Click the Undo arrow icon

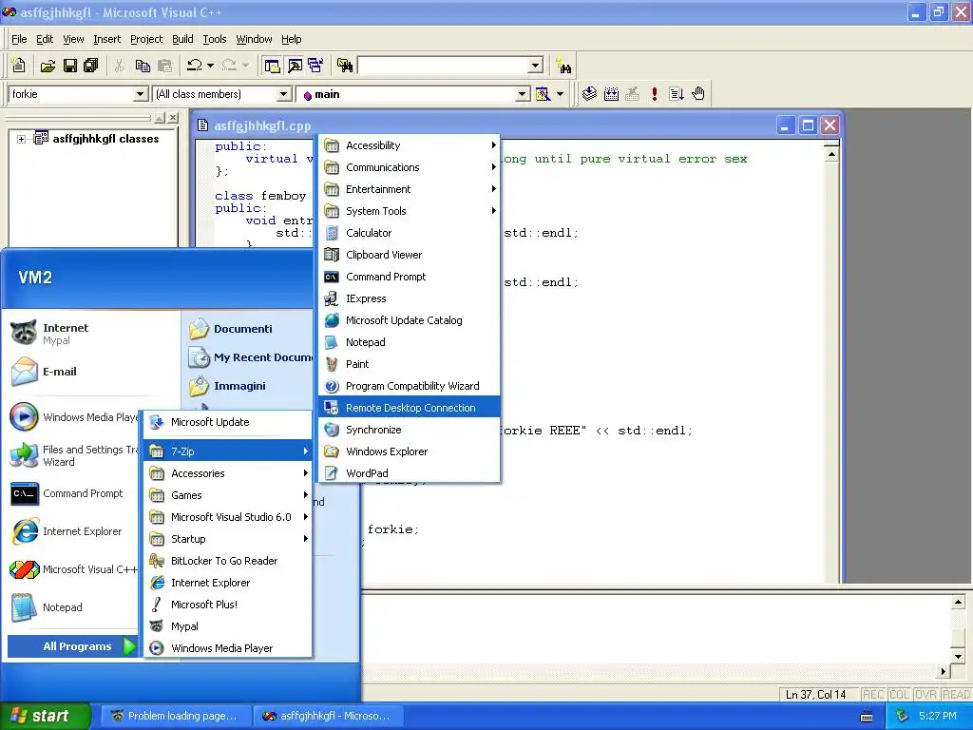pyautogui.click(x=195, y=66)
